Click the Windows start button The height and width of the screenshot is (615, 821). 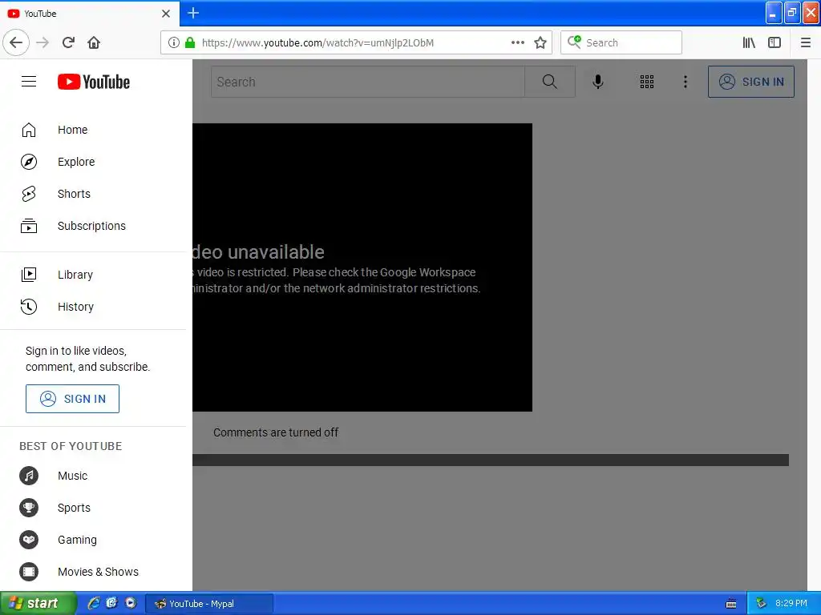[38, 604]
